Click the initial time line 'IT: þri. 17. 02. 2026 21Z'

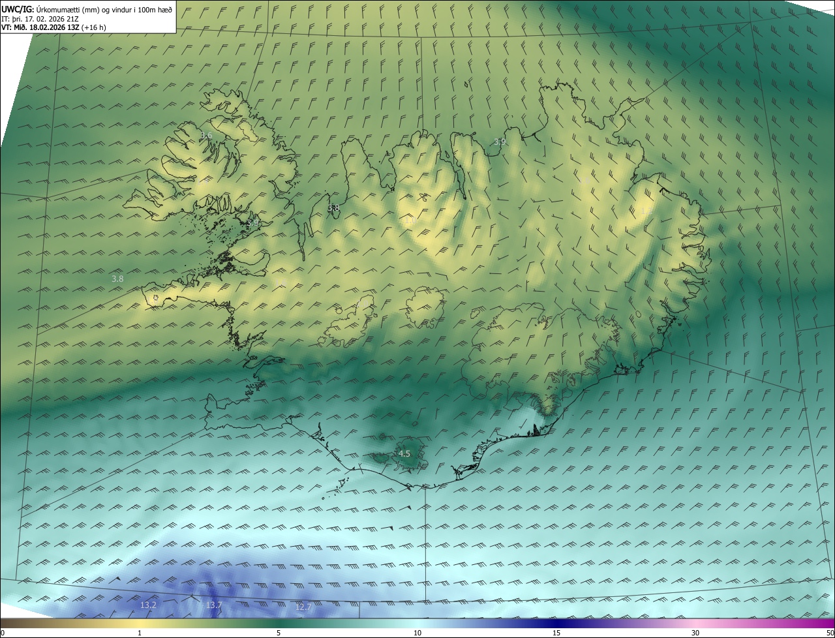tap(39, 18)
